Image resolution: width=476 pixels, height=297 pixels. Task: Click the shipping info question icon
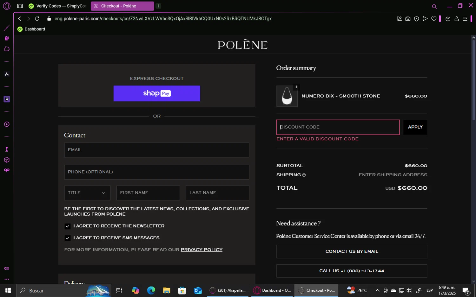click(304, 175)
